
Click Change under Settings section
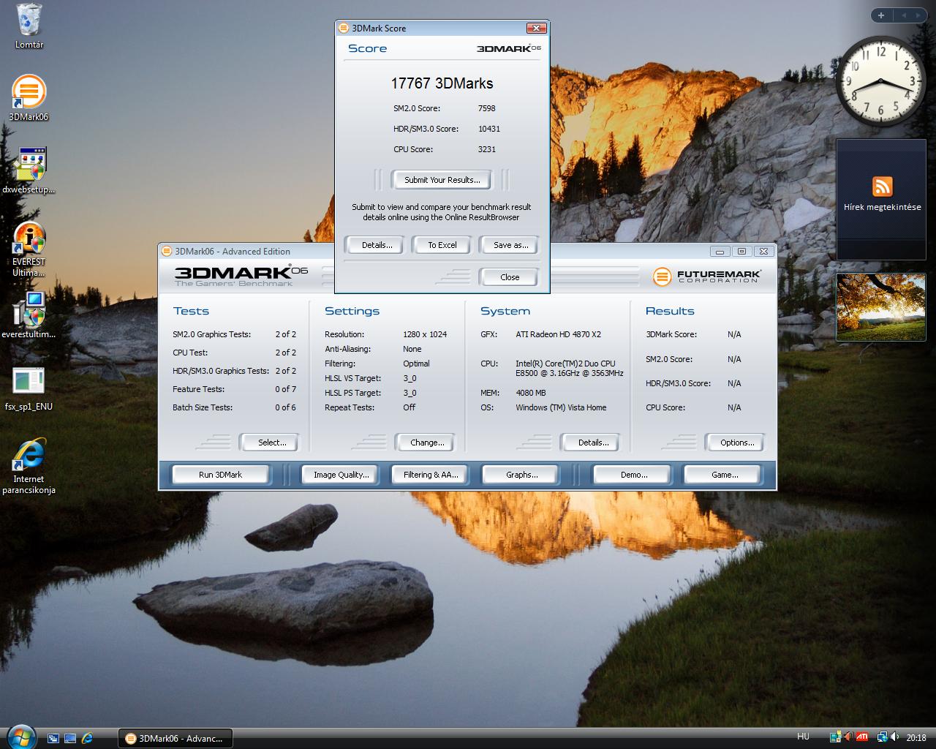427,443
